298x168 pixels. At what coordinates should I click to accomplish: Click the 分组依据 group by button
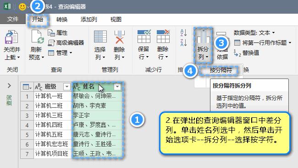click(222, 45)
